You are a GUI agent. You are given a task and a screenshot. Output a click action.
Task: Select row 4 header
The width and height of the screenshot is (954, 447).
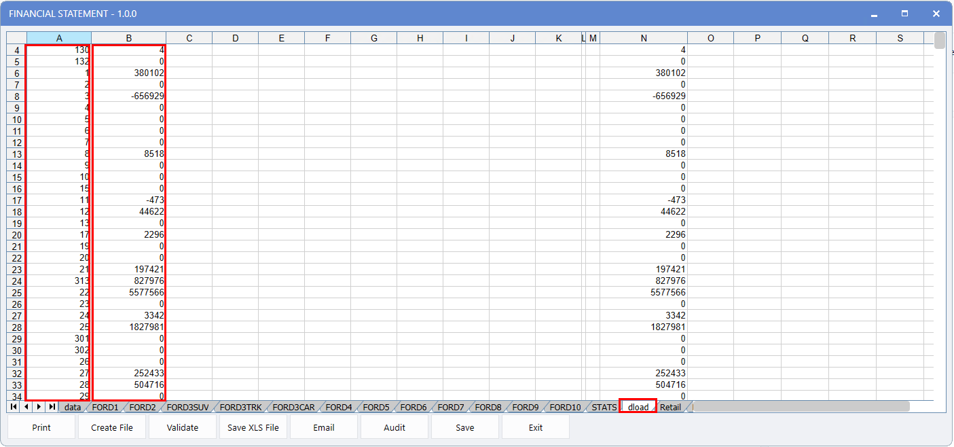click(x=17, y=50)
